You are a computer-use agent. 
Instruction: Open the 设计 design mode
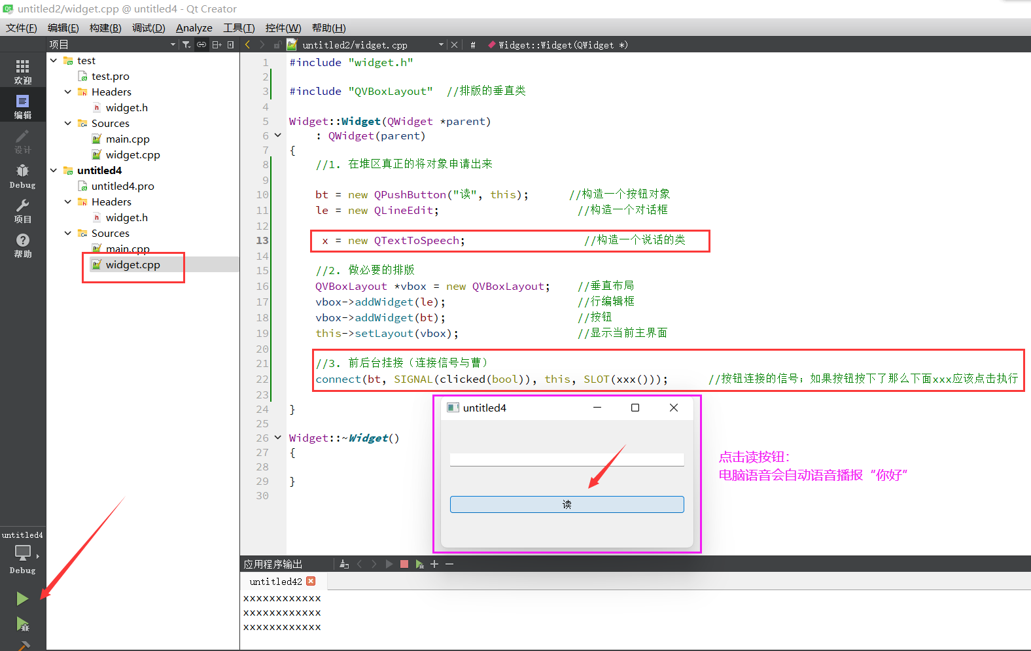[x=23, y=141]
